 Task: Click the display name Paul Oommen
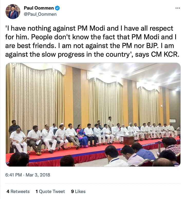pos(39,8)
